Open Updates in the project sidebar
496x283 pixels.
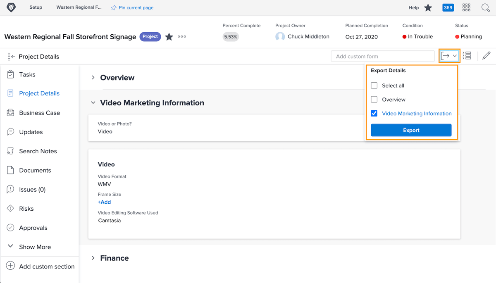click(31, 132)
